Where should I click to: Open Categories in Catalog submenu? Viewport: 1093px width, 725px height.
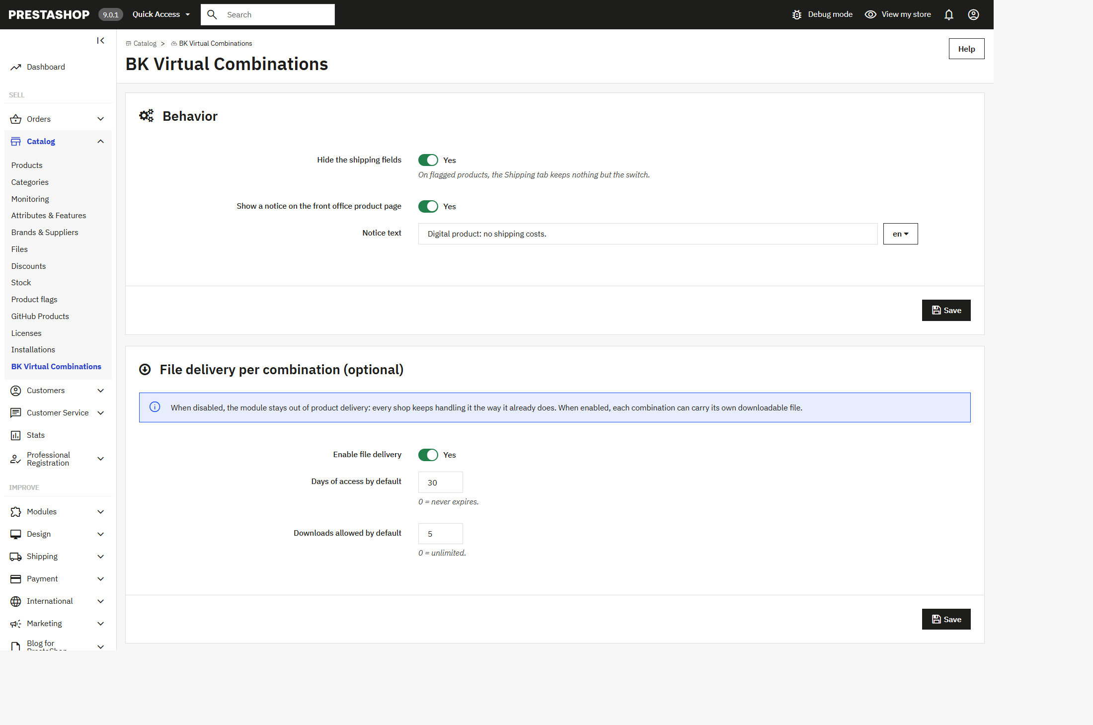pos(30,182)
